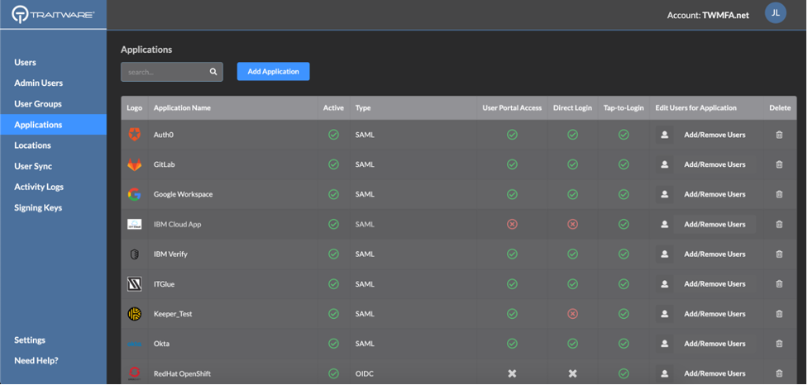Click the user icon in Auth0 row

click(665, 135)
